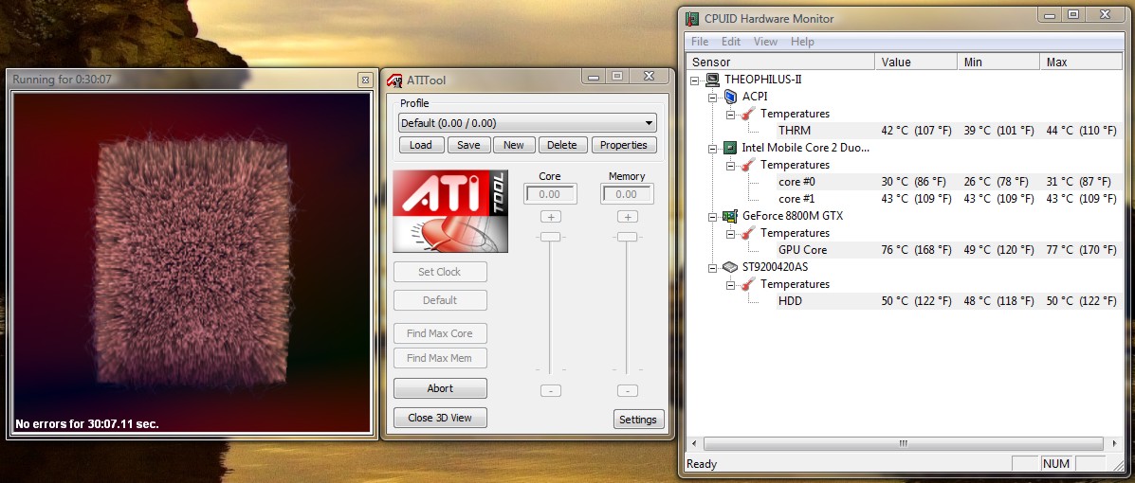
Task: Click HDD min value 48 °C (118 °F)
Action: click(998, 301)
